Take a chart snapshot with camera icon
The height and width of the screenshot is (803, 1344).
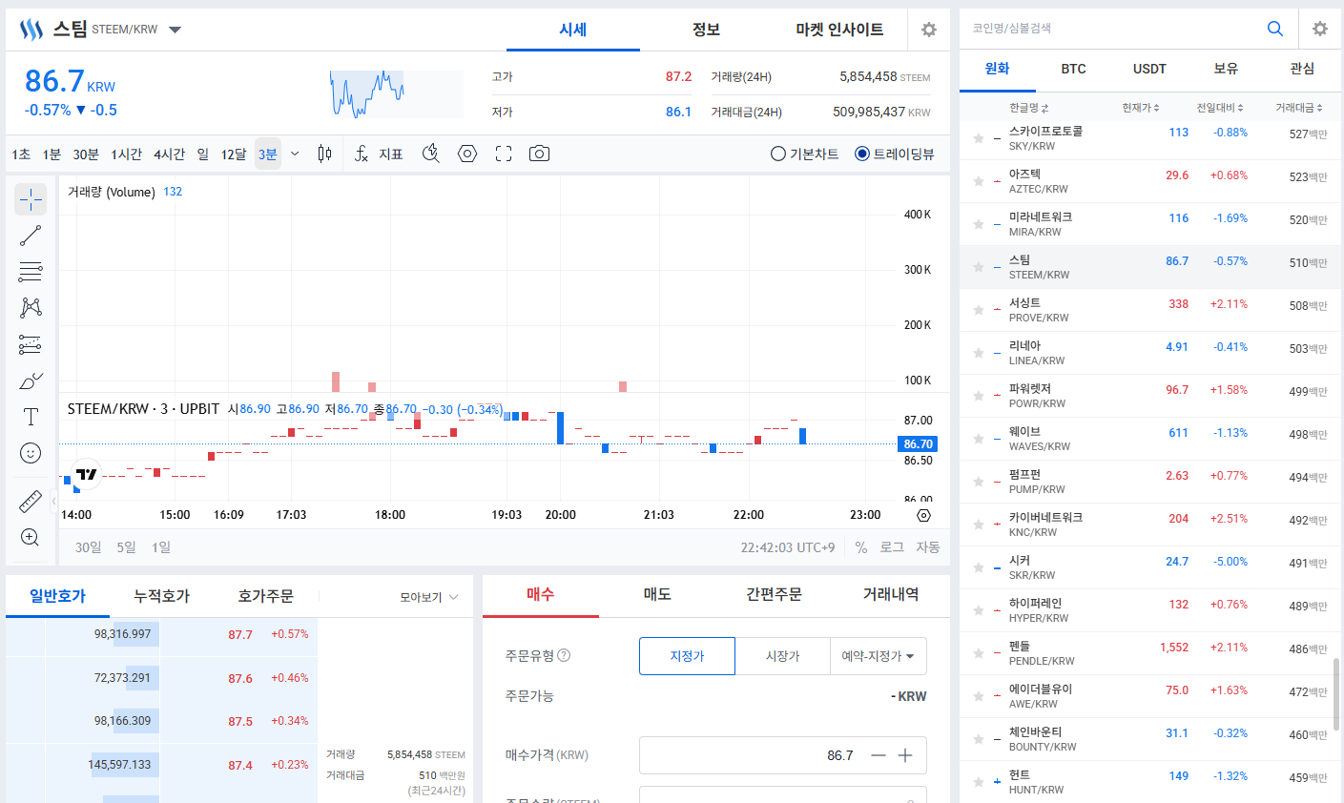tap(539, 154)
